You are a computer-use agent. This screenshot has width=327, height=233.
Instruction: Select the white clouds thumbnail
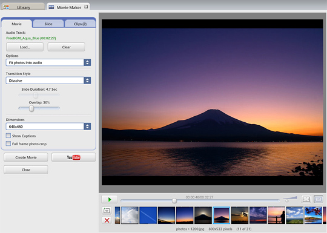(130, 215)
